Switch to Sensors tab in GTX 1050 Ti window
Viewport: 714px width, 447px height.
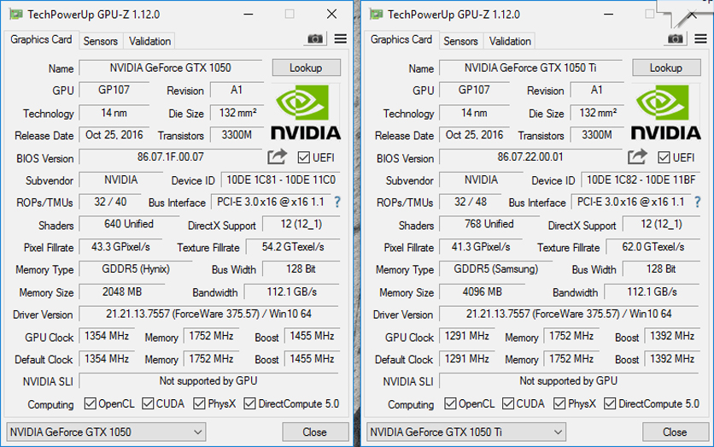pyautogui.click(x=461, y=41)
